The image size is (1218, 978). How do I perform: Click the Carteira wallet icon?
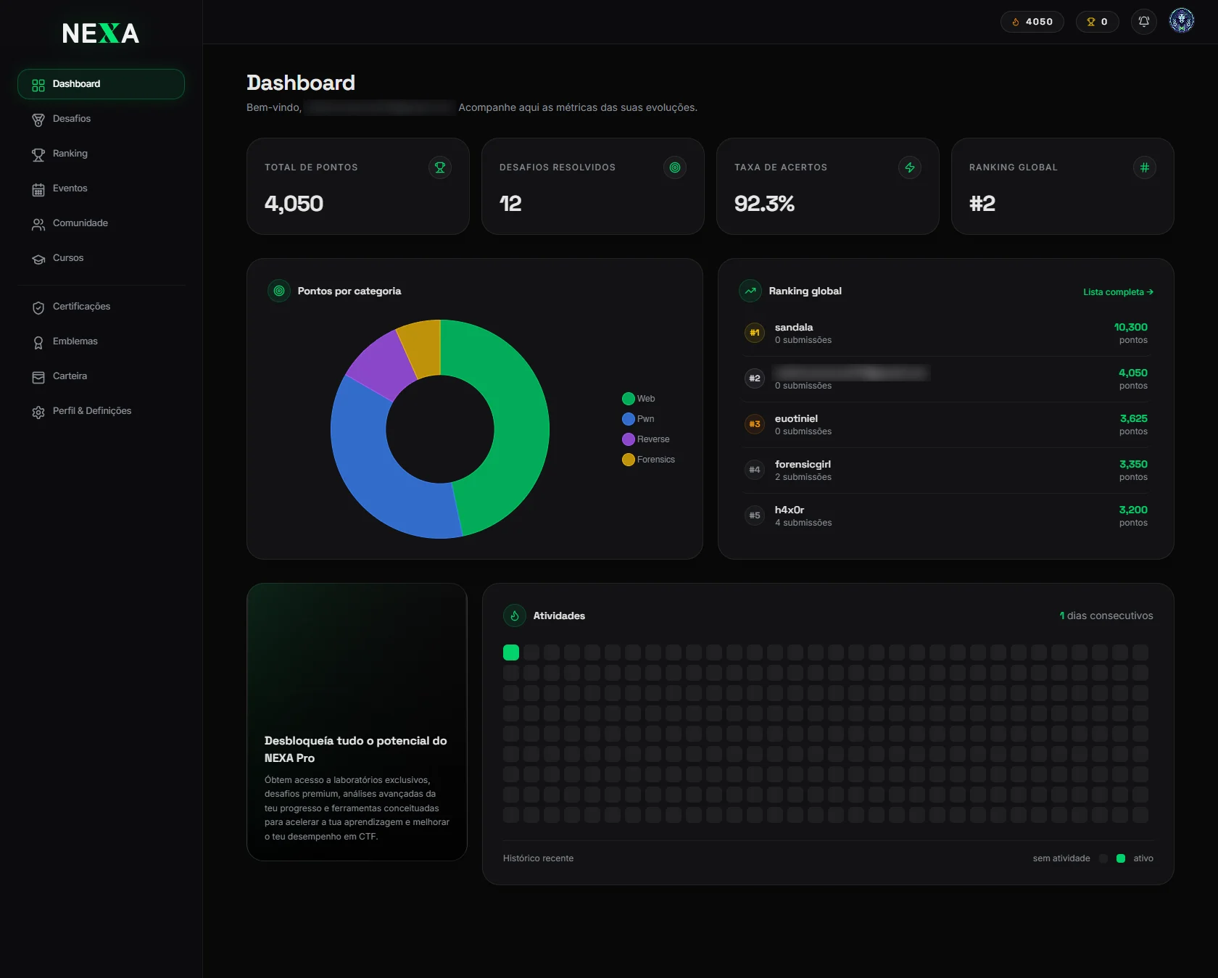(38, 378)
